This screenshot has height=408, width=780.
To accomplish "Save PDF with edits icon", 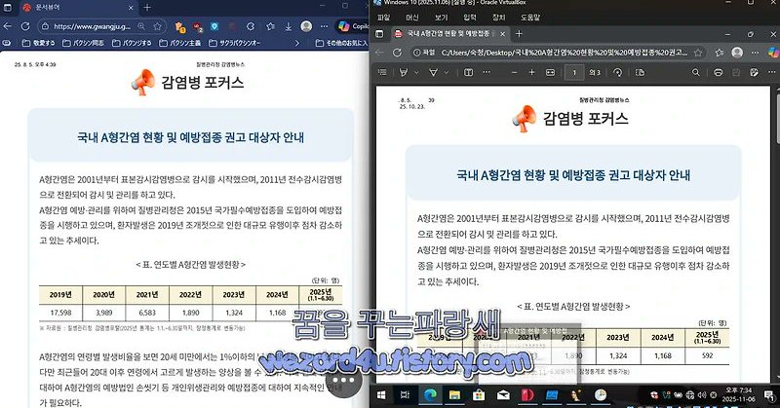I will 754,73.
